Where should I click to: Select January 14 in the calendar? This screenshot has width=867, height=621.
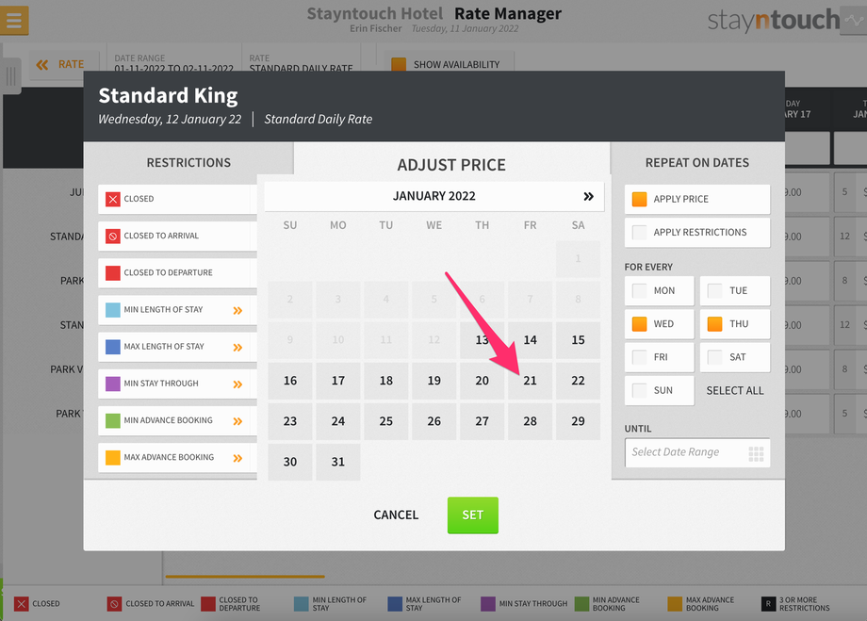(531, 340)
